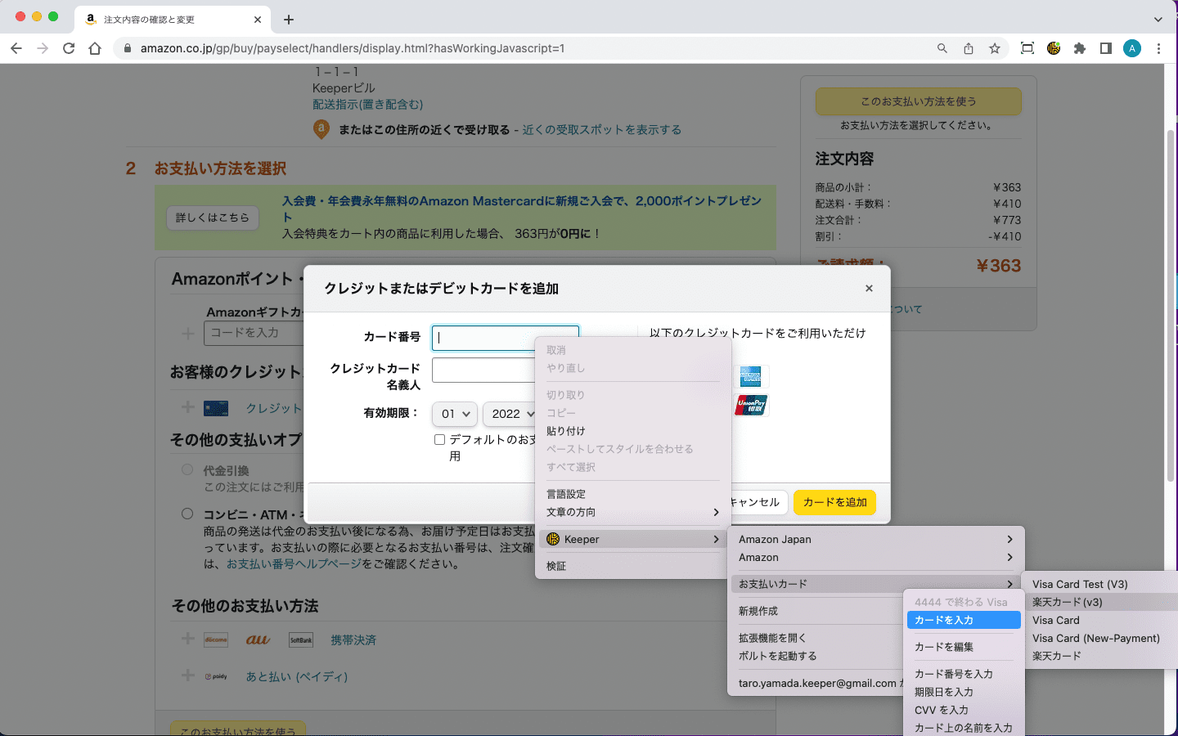The height and width of the screenshot is (736, 1178).
Task: Click the Chrome profile avatar
Action: [x=1132, y=48]
